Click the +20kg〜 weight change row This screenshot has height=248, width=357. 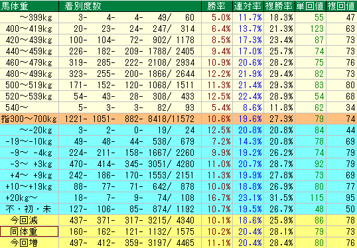pyautogui.click(x=178, y=198)
